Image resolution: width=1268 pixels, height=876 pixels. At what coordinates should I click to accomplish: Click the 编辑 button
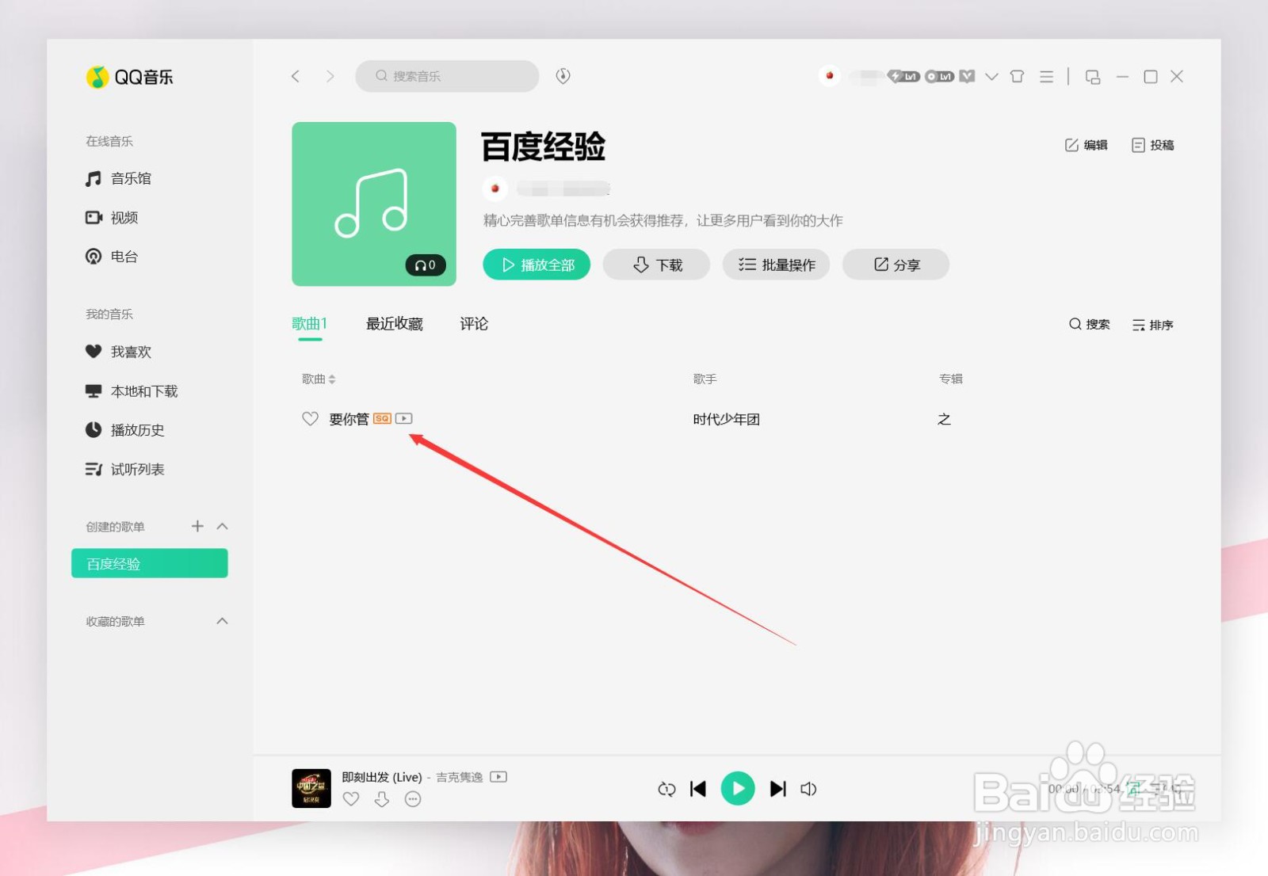(x=1086, y=145)
